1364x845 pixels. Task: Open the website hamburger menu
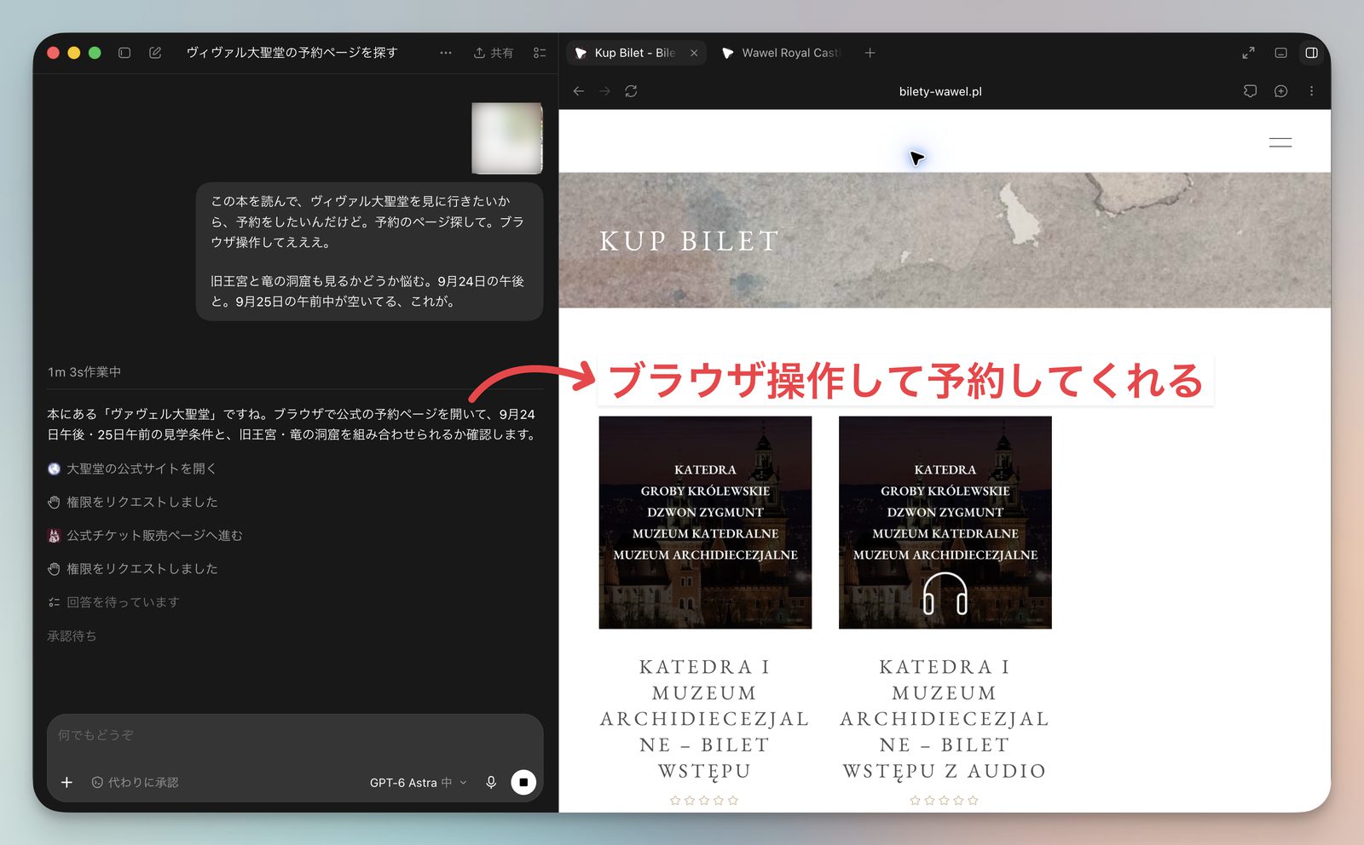click(x=1280, y=142)
